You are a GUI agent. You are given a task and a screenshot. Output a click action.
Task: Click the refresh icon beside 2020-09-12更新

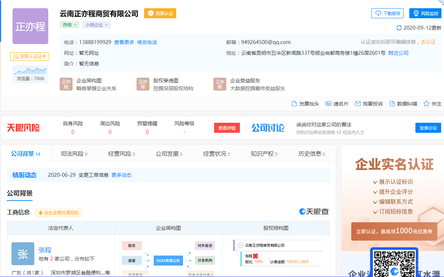399,28
